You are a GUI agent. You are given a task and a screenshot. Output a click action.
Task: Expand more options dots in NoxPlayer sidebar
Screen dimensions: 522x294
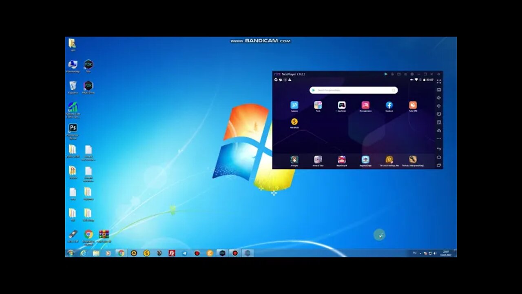pos(439,138)
